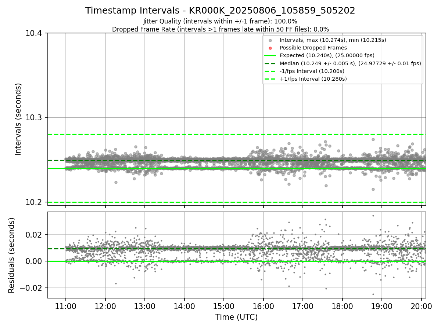Click the dark green dashed Median line sample in legend
This screenshot has height=330, width=441.
pos(270,63)
